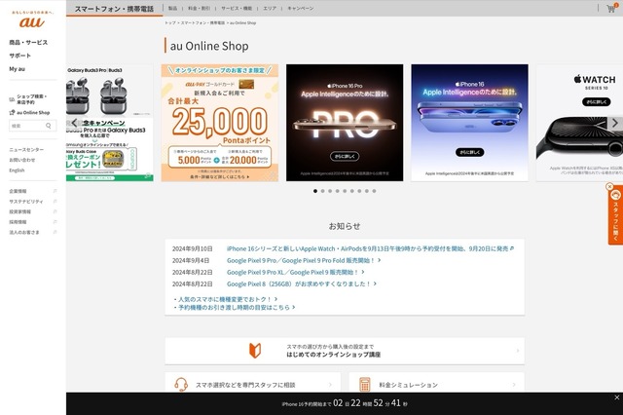Open the 投資家情報 link
The image size is (623, 415).
point(19,211)
